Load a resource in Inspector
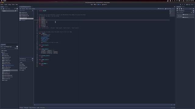The image size is (195, 109). [179, 9]
